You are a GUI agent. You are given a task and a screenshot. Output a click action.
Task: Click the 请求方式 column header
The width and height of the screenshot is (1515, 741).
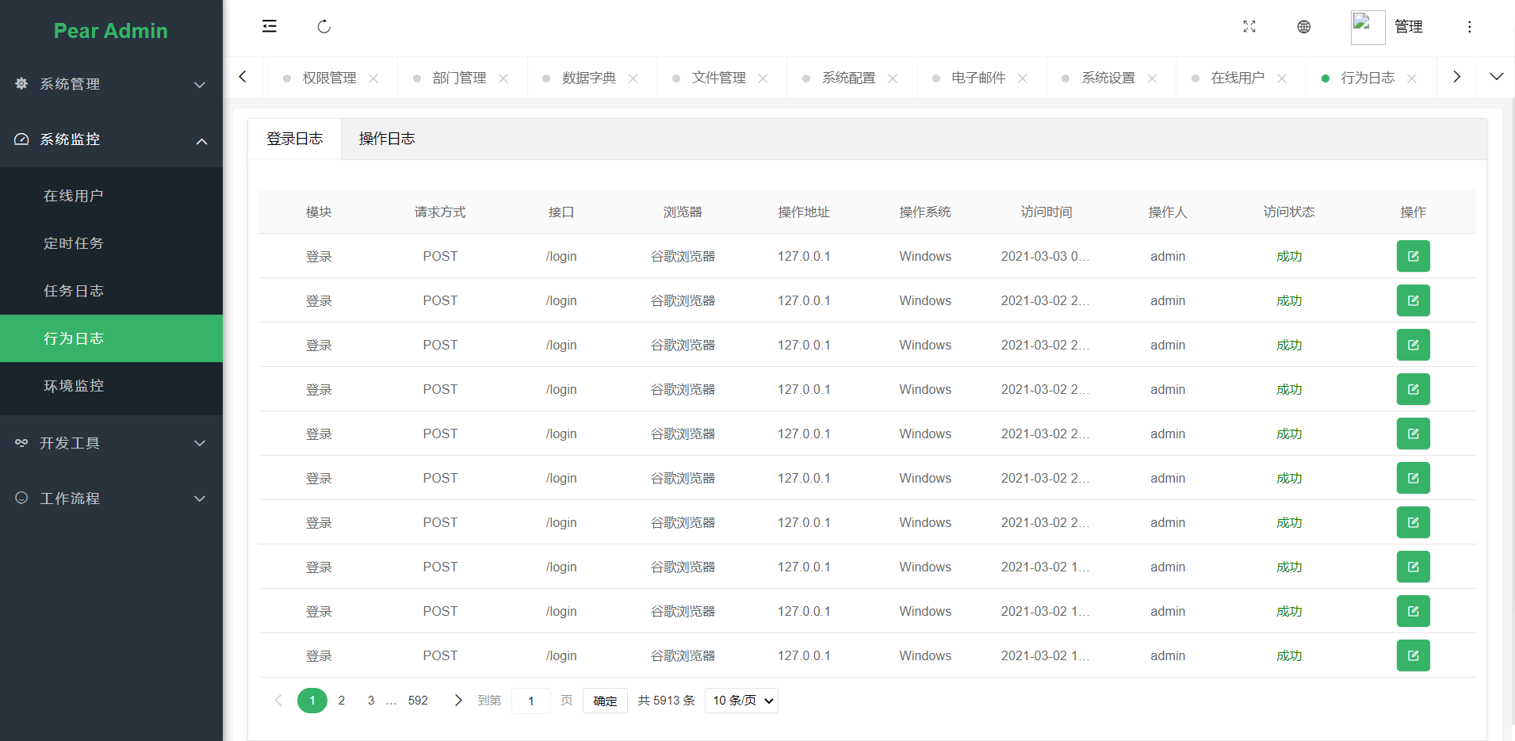[x=440, y=212]
